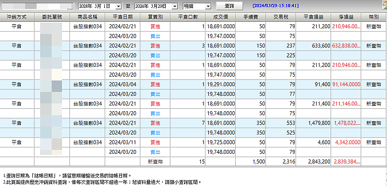Click the 平倉口數 column header
387x186 pixels.
point(188,17)
